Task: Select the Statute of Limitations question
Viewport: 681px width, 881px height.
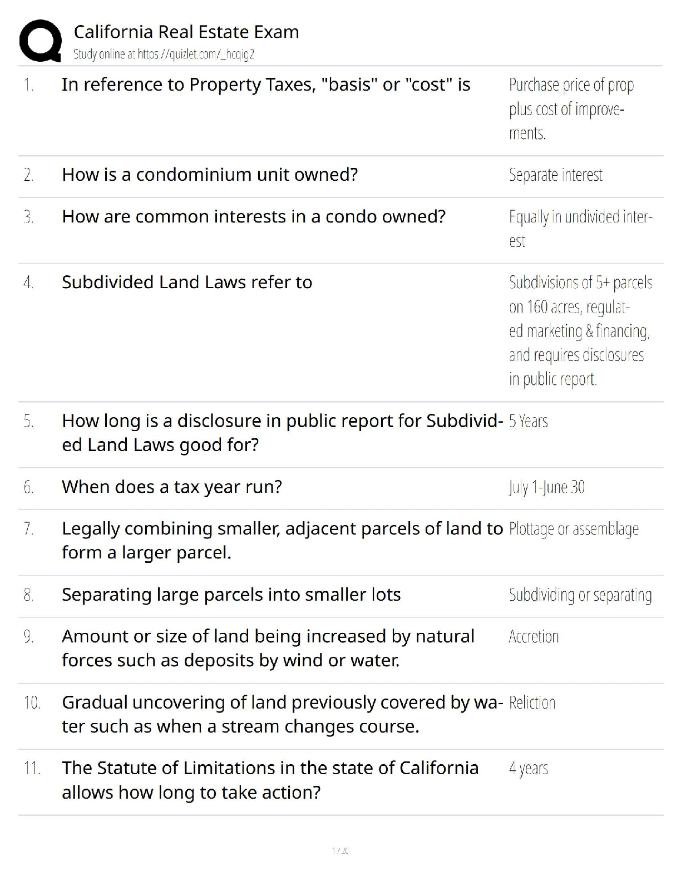Action: [270, 780]
